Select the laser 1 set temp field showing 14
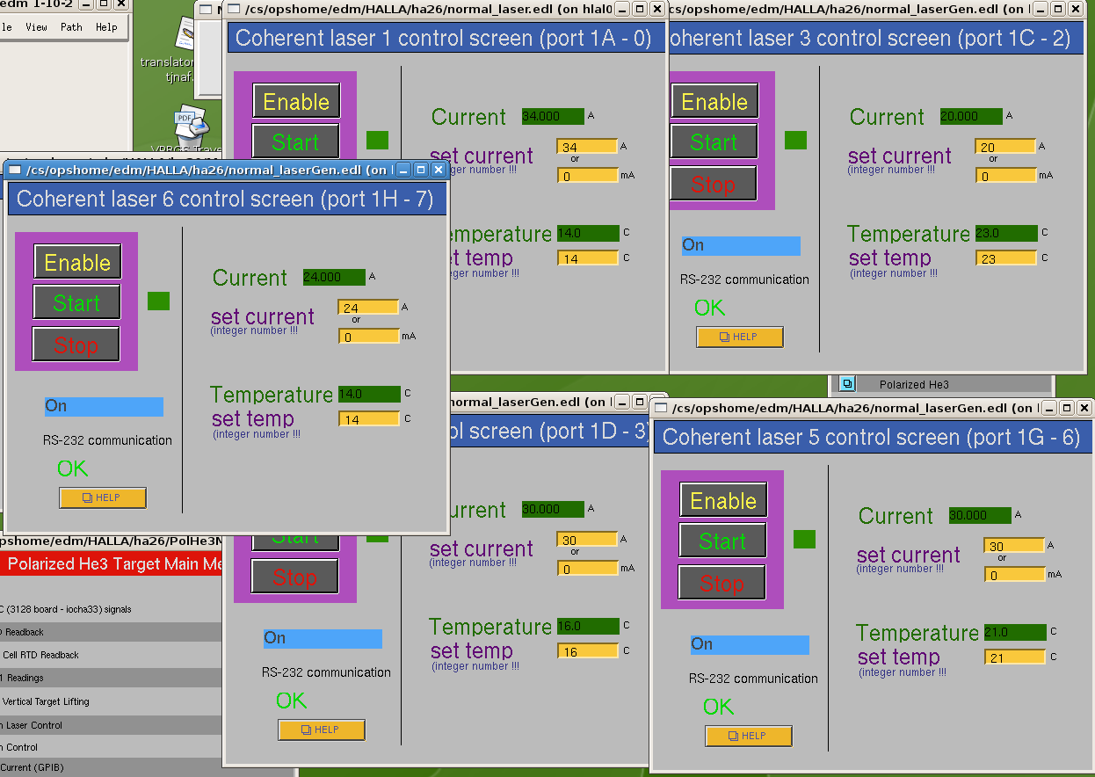 [588, 258]
